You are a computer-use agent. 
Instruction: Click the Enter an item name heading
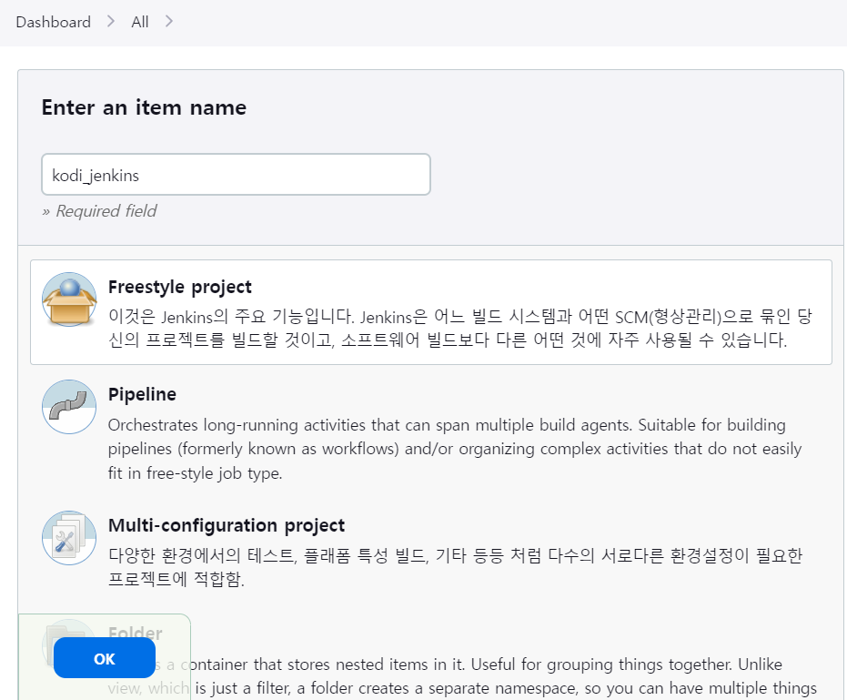(145, 107)
